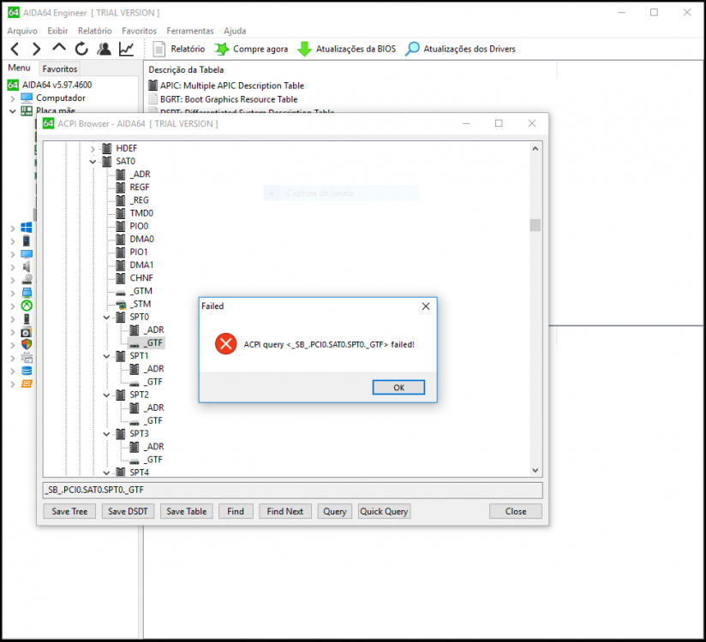This screenshot has width=706, height=642.
Task: Collapse the SPT3 tree node
Action: point(106,434)
